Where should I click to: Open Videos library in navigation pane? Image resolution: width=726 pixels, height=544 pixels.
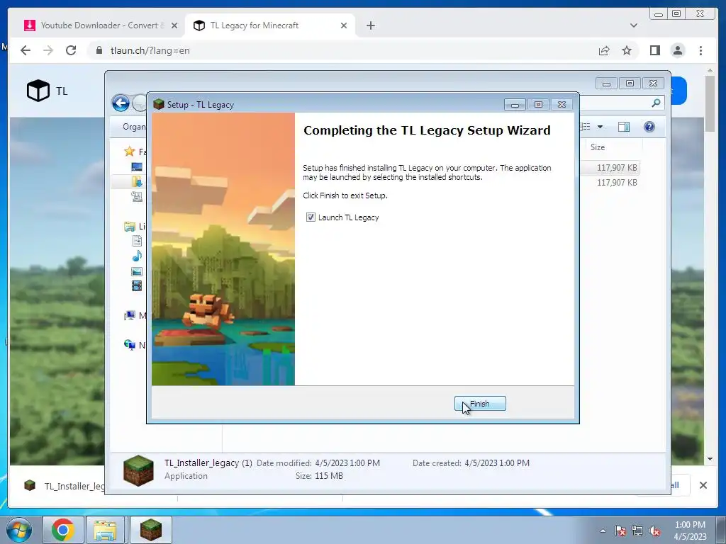(137, 286)
